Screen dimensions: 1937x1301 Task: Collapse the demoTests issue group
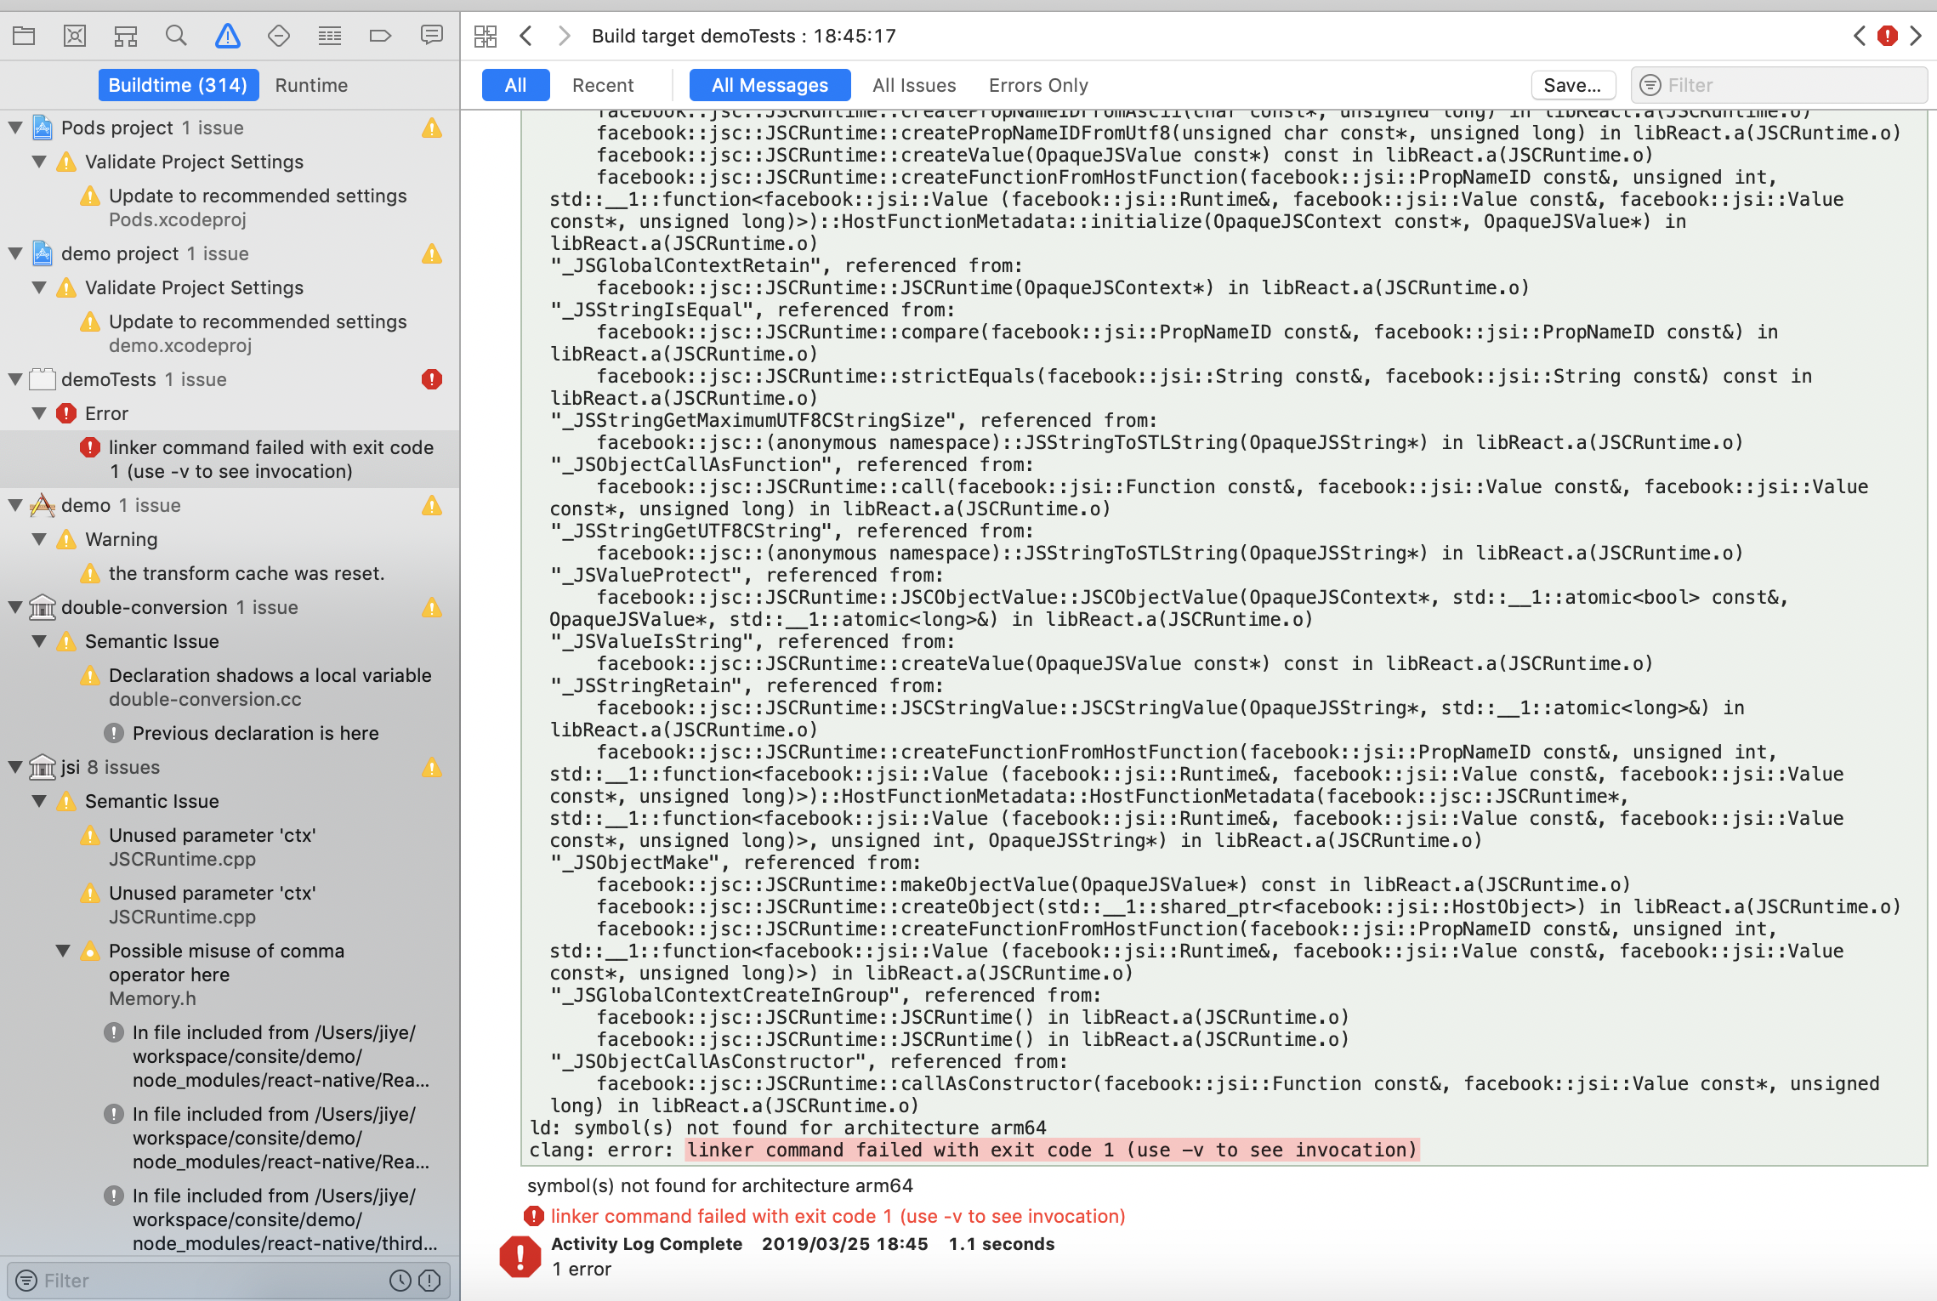14,379
